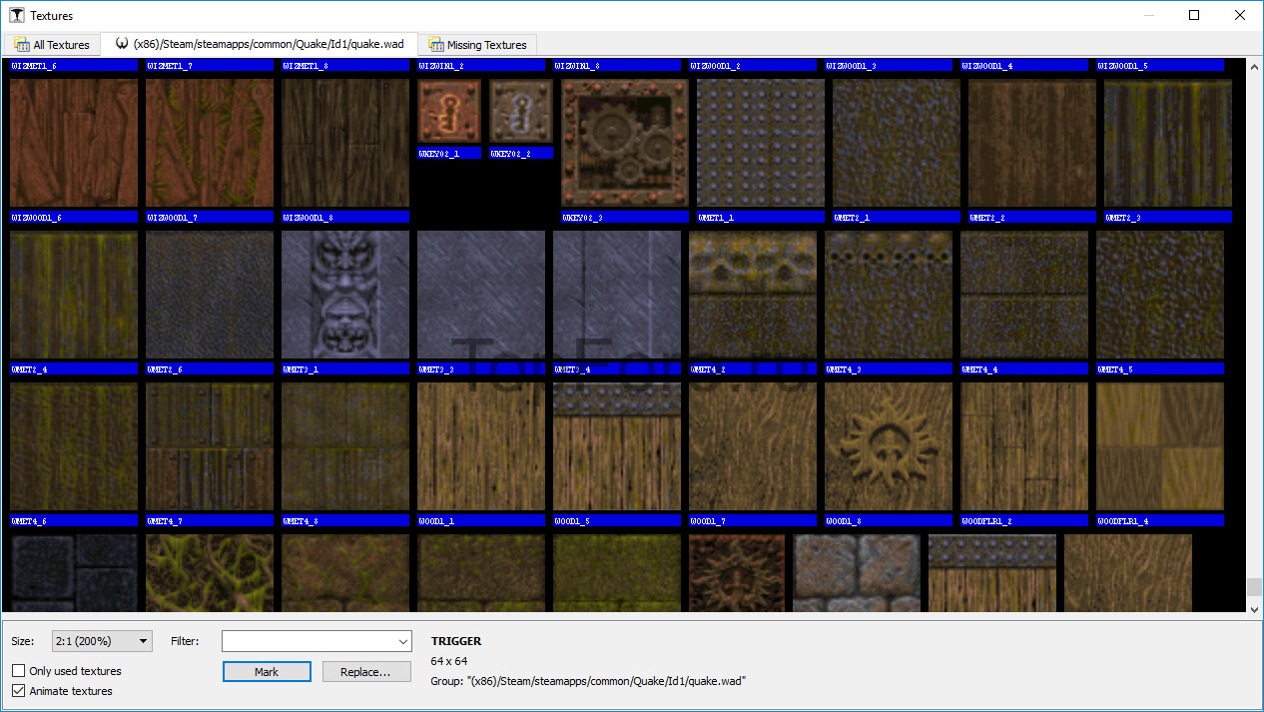Pick the WOODFLR1_2 wood floor texture

point(1024,446)
